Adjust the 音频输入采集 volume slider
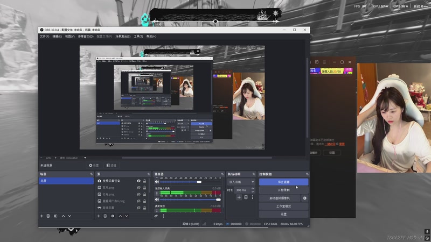This screenshot has width=431, height=242. 190,200
